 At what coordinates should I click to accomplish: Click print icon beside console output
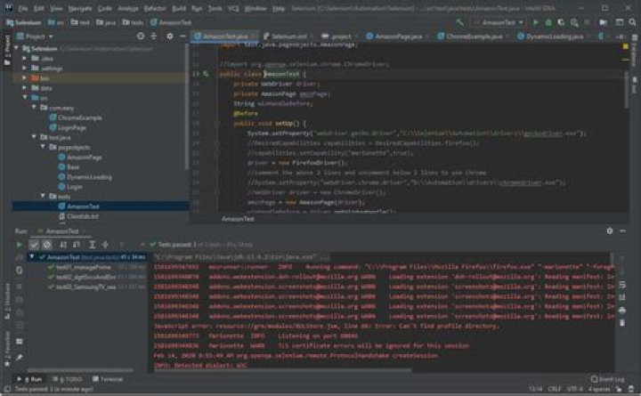622,311
